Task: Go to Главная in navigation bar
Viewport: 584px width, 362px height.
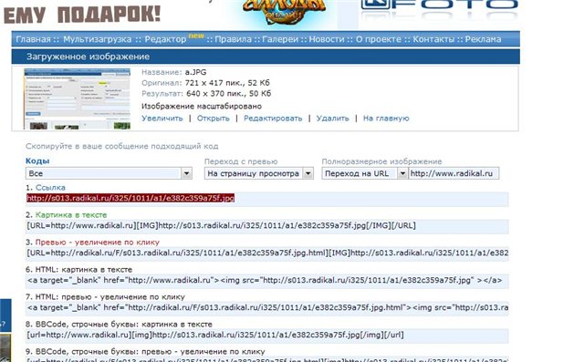Action: tap(33, 39)
